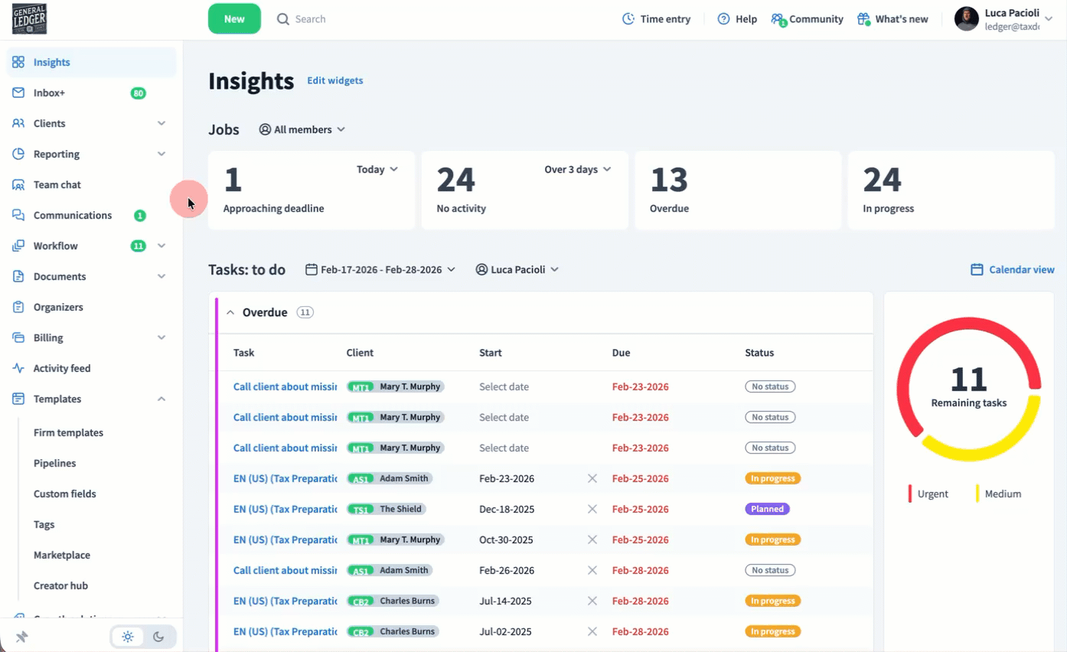Open the task date range dropdown
The height and width of the screenshot is (652, 1067).
(380, 269)
